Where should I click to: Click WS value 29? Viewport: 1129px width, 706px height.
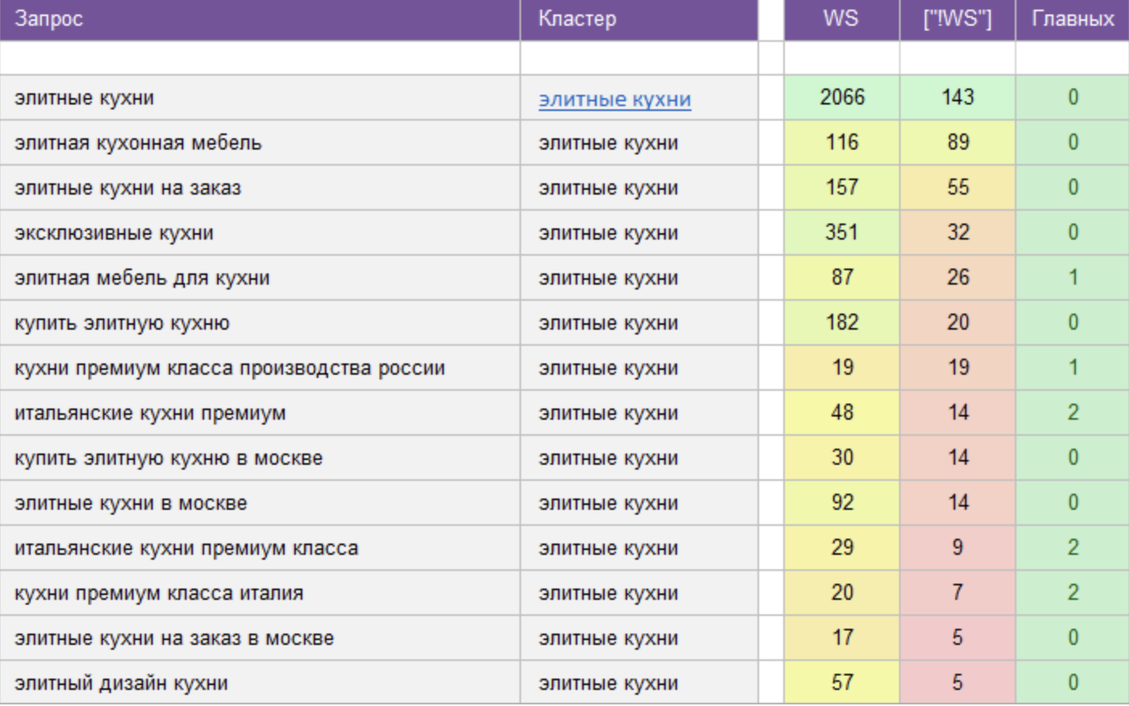click(x=842, y=548)
